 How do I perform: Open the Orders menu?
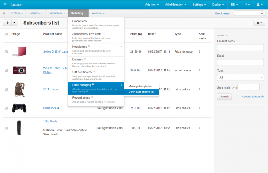tap(17, 13)
